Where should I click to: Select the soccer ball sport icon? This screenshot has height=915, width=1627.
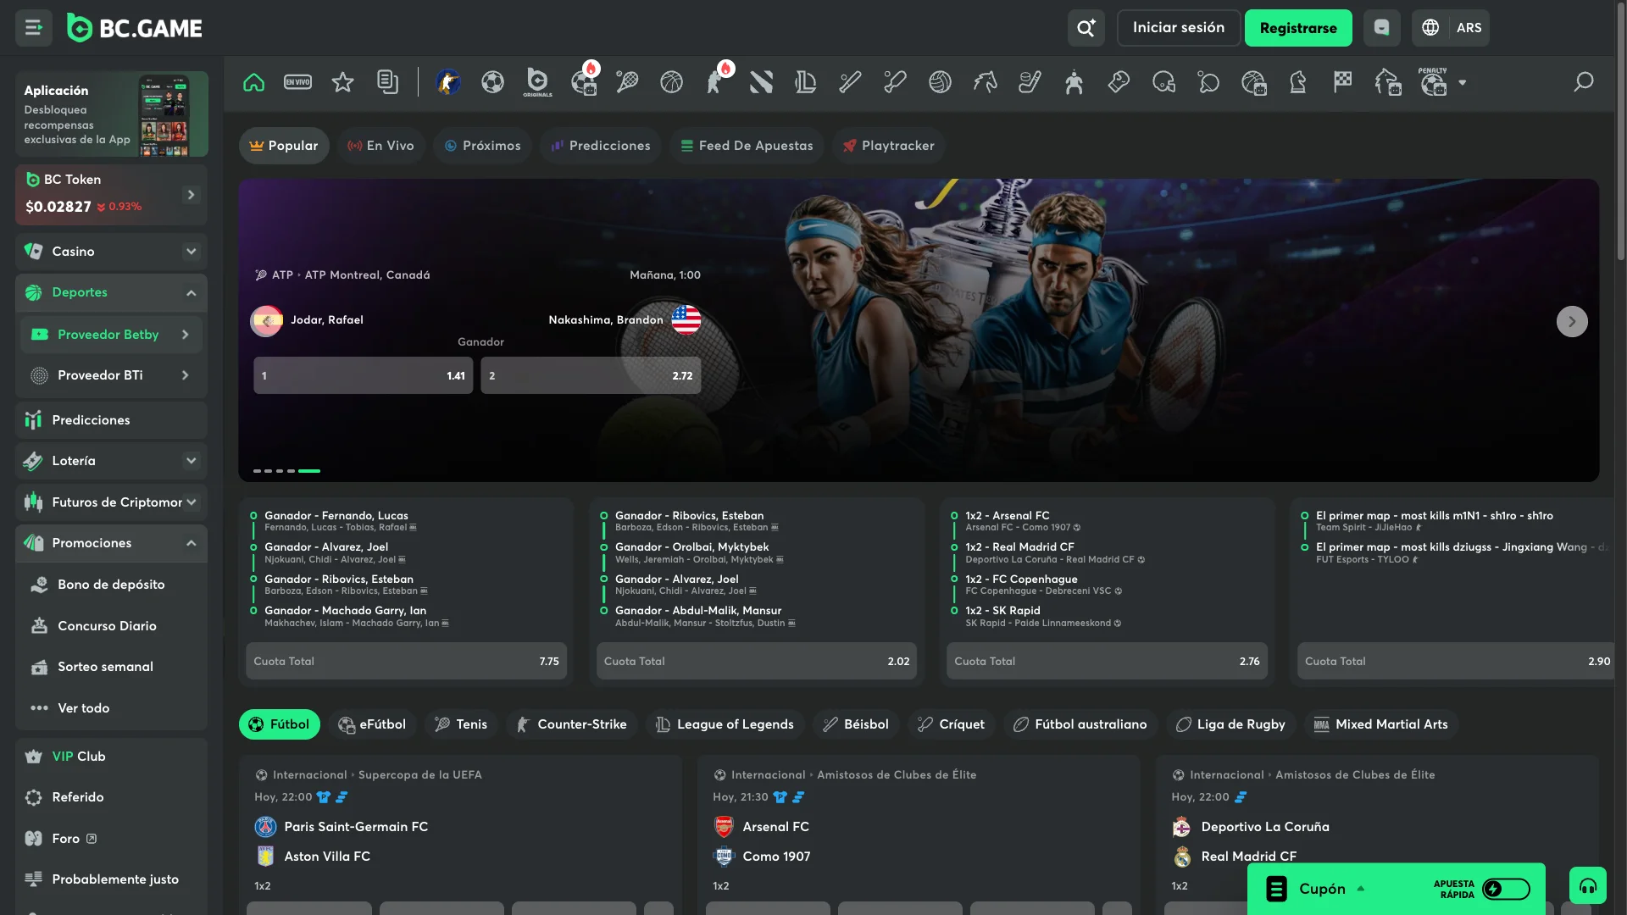[492, 82]
